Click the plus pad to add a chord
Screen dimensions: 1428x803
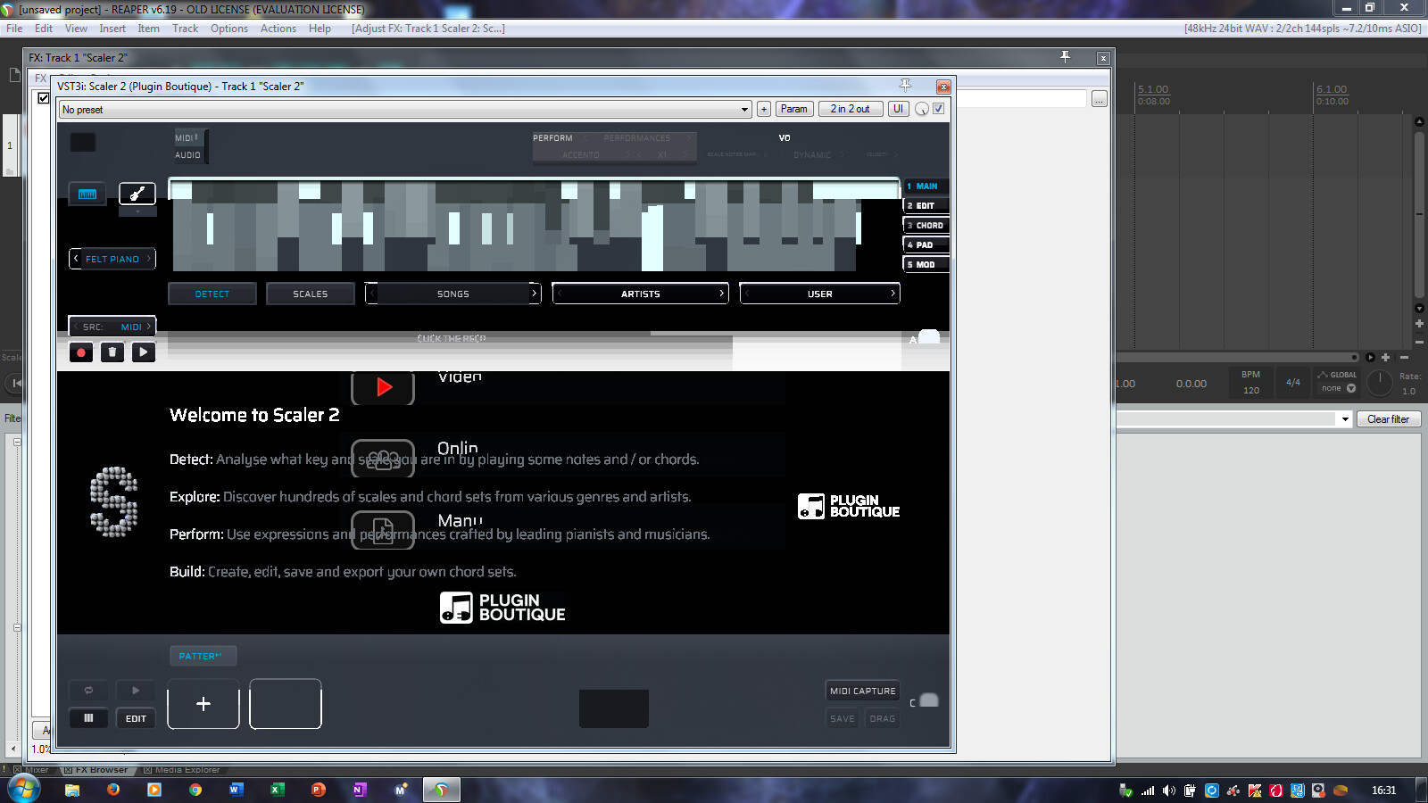(x=203, y=704)
